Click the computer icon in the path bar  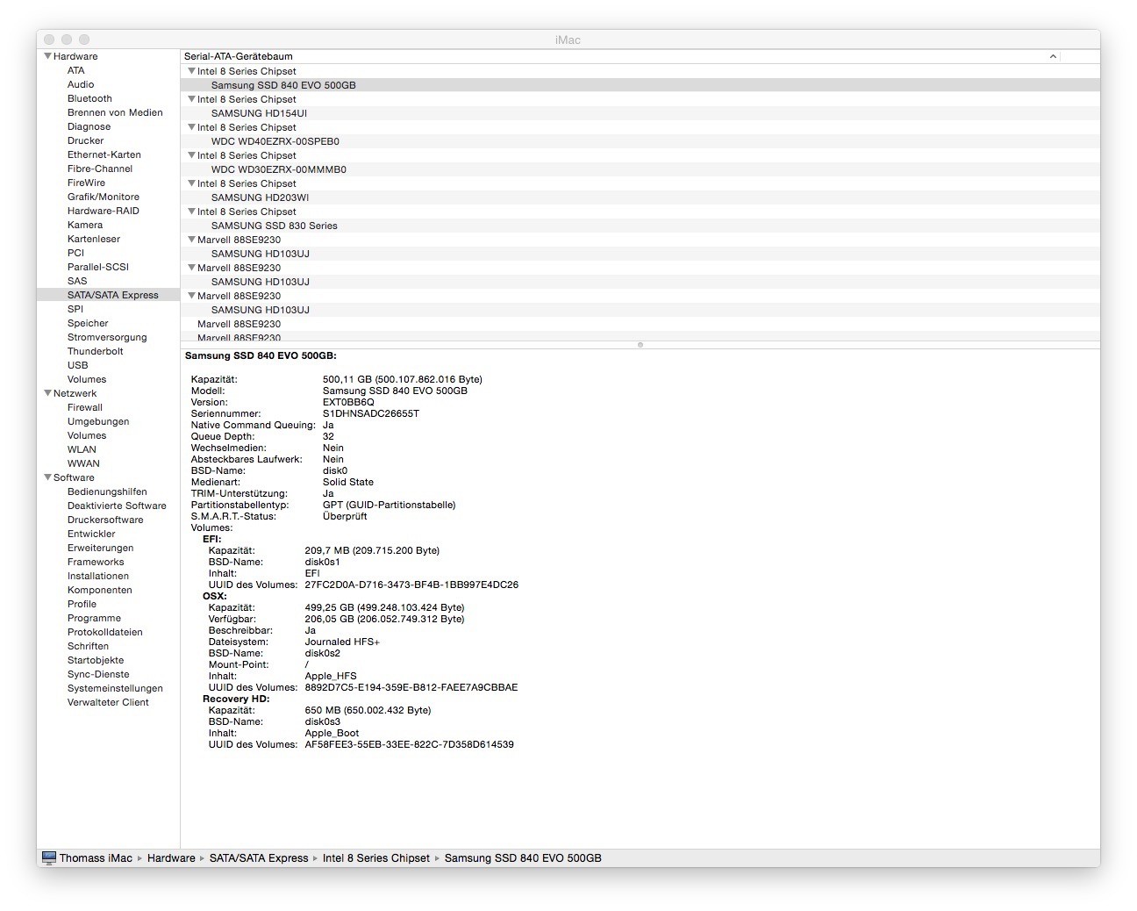(49, 857)
